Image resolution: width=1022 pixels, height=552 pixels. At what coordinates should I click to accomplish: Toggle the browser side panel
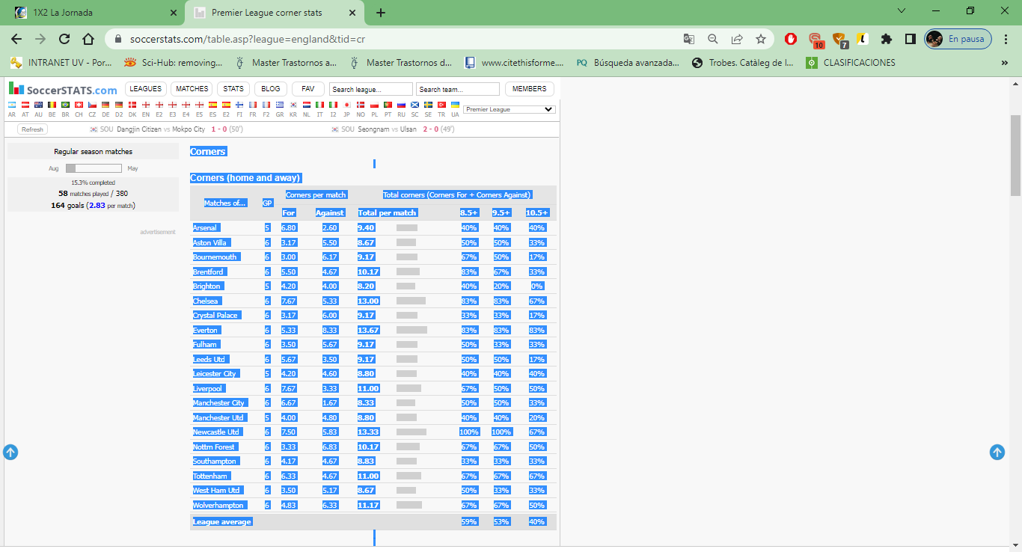point(911,39)
